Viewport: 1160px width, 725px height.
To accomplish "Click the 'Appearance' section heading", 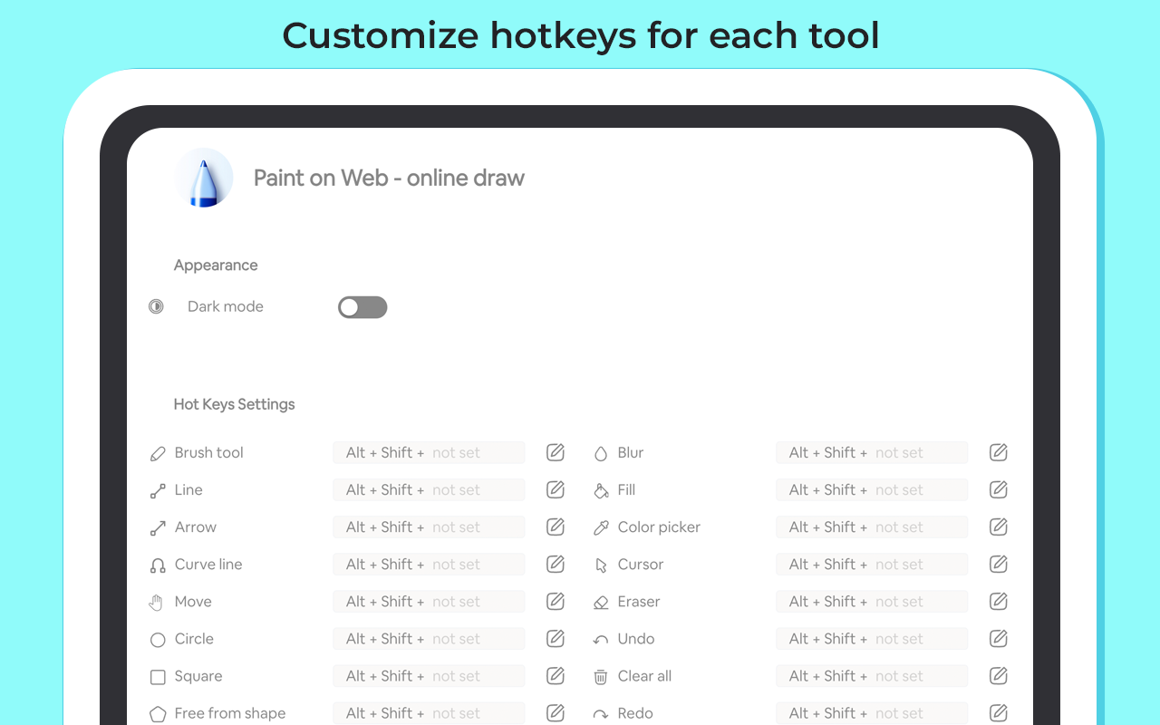I will point(216,265).
